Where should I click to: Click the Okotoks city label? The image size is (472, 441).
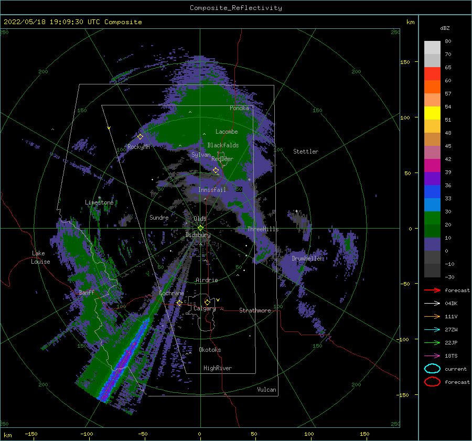point(210,350)
